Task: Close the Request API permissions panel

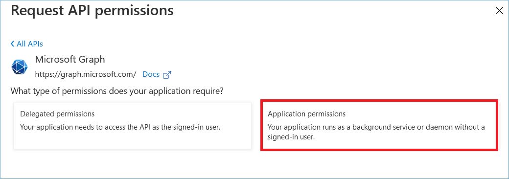Action: (499, 11)
